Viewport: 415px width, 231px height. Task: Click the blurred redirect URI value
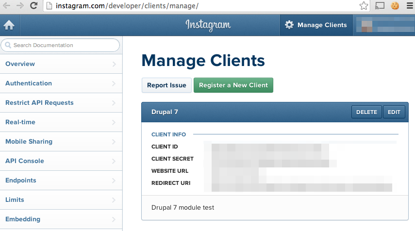(302, 187)
